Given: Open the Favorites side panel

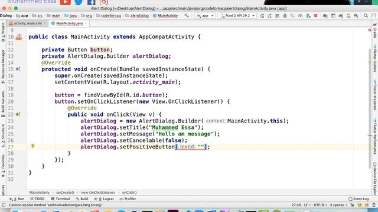Looking at the screenshot, I should (3, 166).
